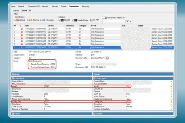Select the Event List sub-tab

click(x=26, y=11)
